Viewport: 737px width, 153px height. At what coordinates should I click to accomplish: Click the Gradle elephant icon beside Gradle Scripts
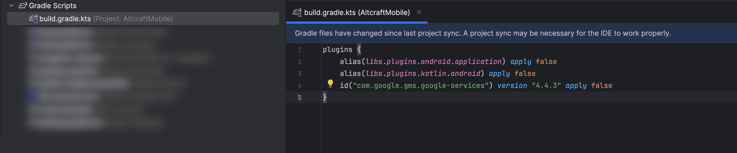(x=23, y=6)
